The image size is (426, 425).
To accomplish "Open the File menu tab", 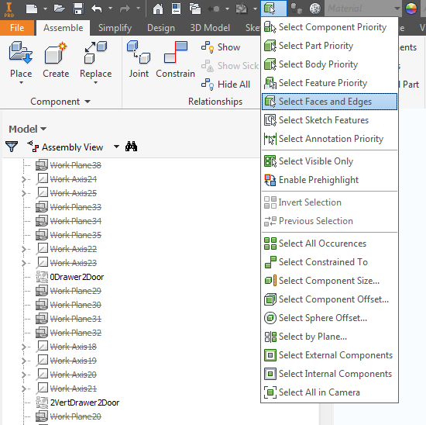I will tap(17, 28).
